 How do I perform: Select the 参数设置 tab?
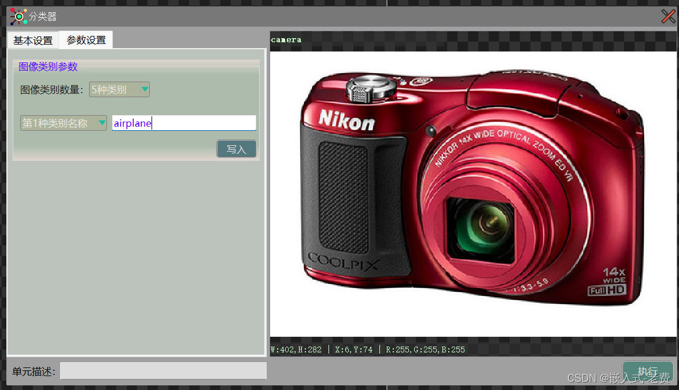tap(86, 40)
